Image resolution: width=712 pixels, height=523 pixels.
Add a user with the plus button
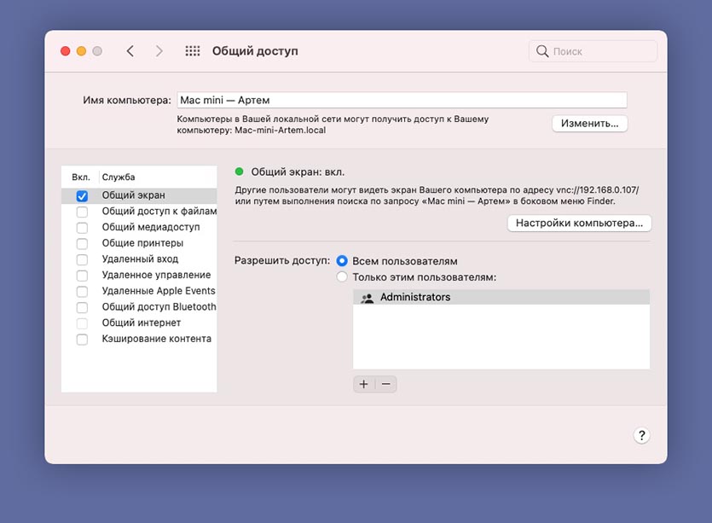(364, 384)
